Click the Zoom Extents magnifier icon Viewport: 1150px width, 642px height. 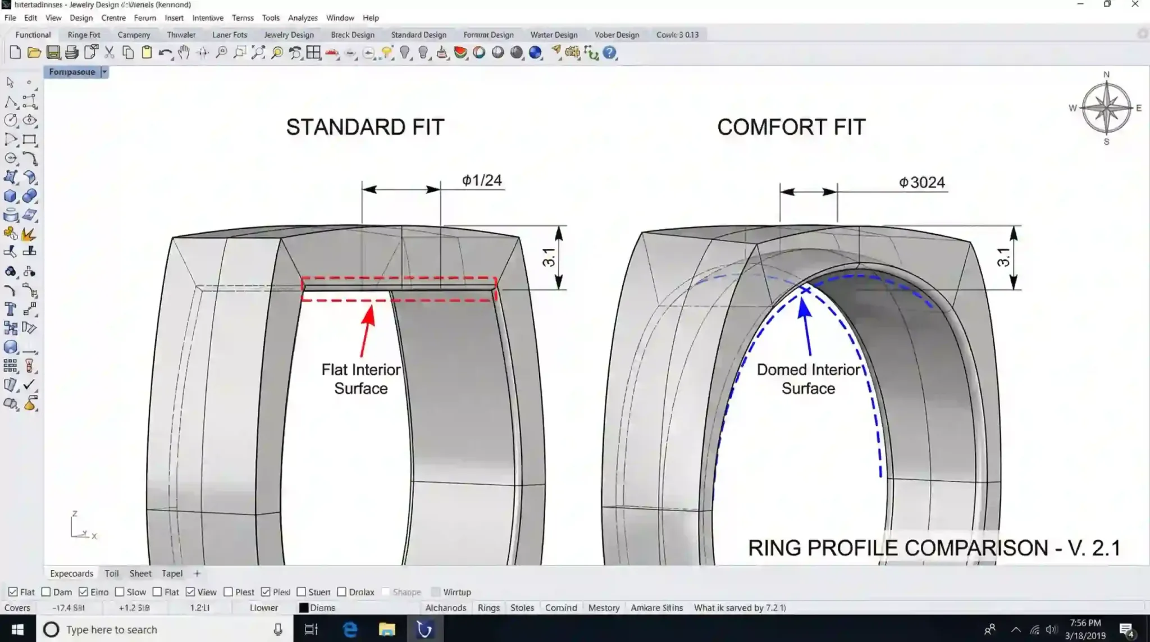point(258,53)
